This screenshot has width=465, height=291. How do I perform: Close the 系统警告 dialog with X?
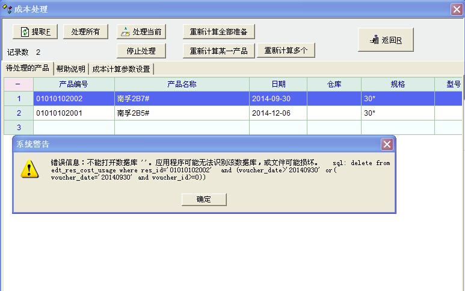387,144
